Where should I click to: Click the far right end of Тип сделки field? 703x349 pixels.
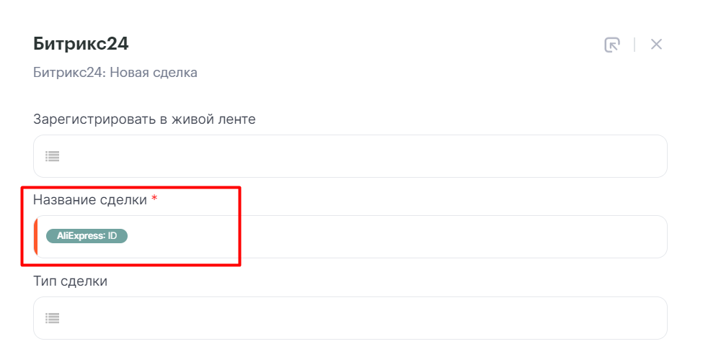point(653,317)
